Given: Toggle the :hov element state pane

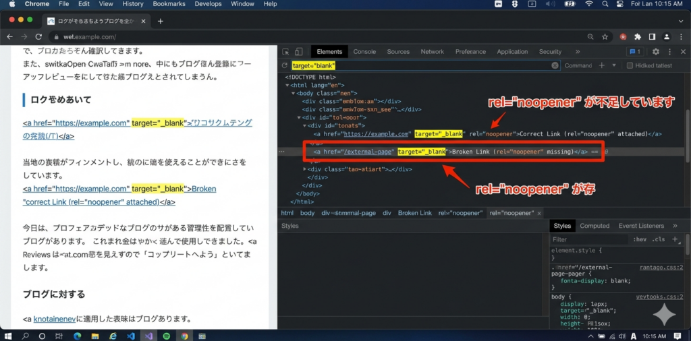Looking at the screenshot, I should pyautogui.click(x=640, y=239).
